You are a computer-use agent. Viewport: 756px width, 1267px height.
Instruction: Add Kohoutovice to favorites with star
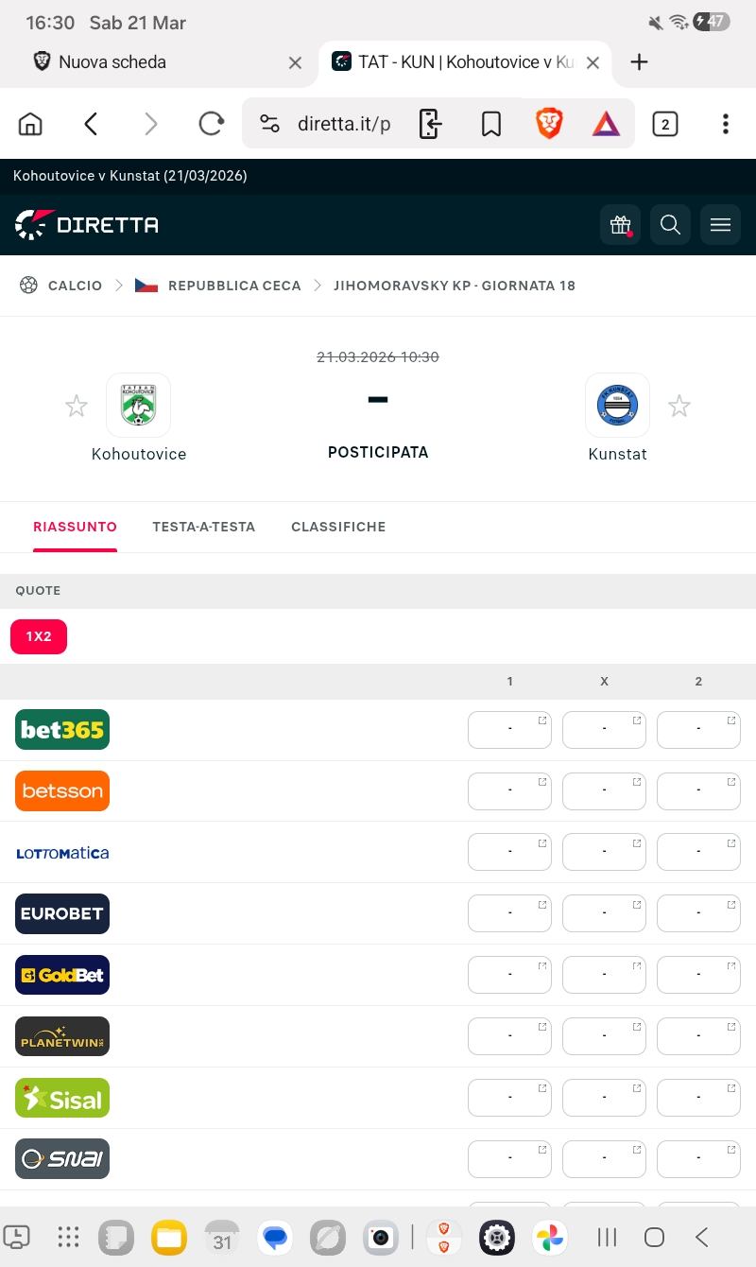pyautogui.click(x=77, y=407)
